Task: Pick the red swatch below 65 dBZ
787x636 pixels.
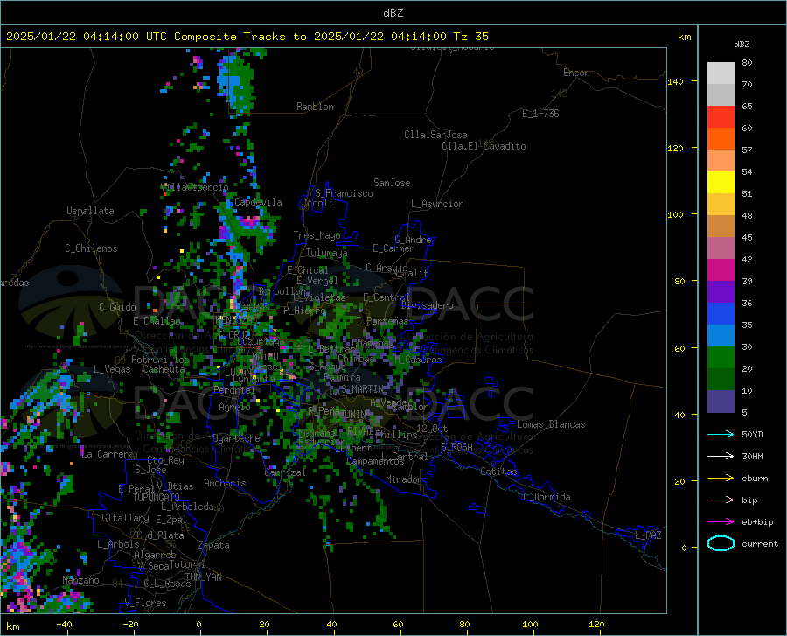Action: point(721,117)
